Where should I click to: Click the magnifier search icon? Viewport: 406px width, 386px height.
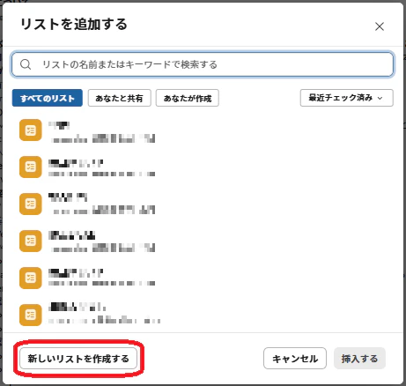click(26, 64)
